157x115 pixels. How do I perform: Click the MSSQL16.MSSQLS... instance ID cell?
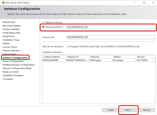click(x=77, y=60)
